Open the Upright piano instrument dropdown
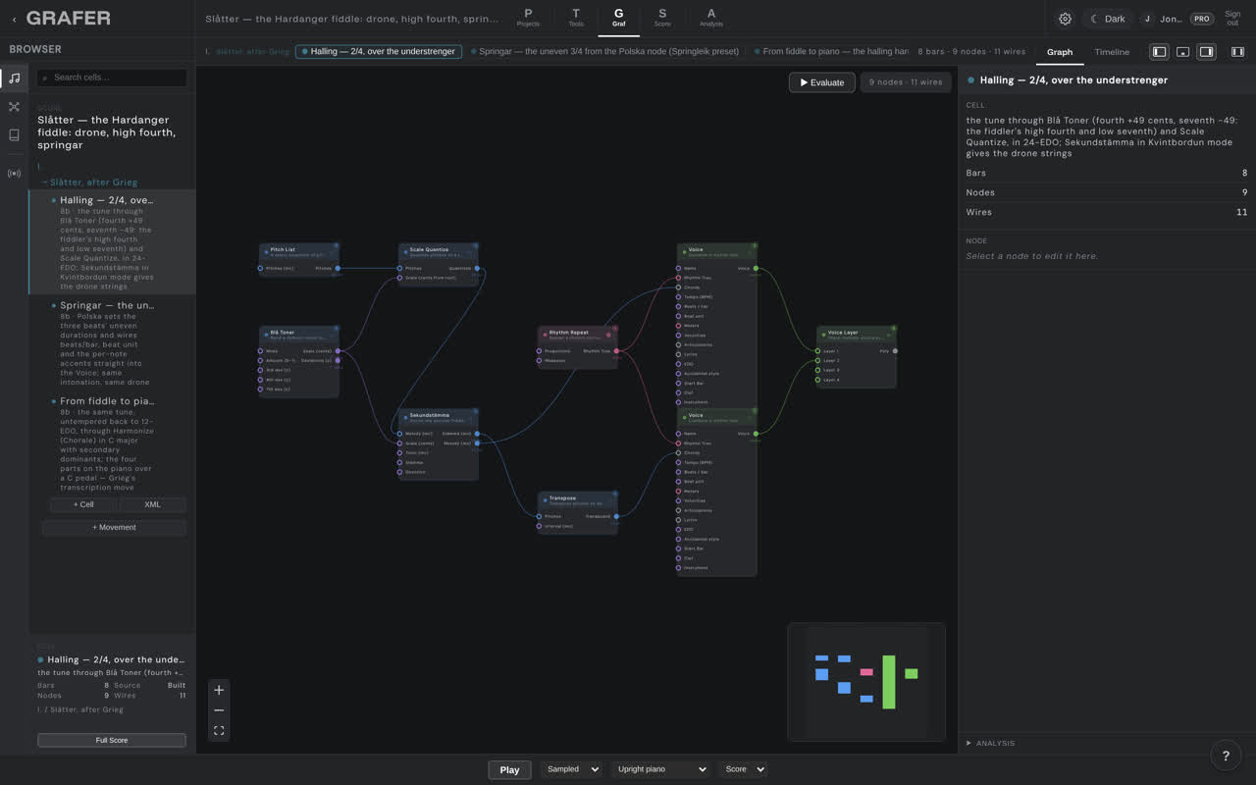 coord(661,769)
